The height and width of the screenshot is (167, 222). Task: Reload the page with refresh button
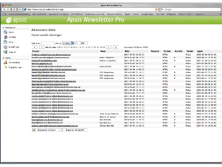[x=14, y=9]
